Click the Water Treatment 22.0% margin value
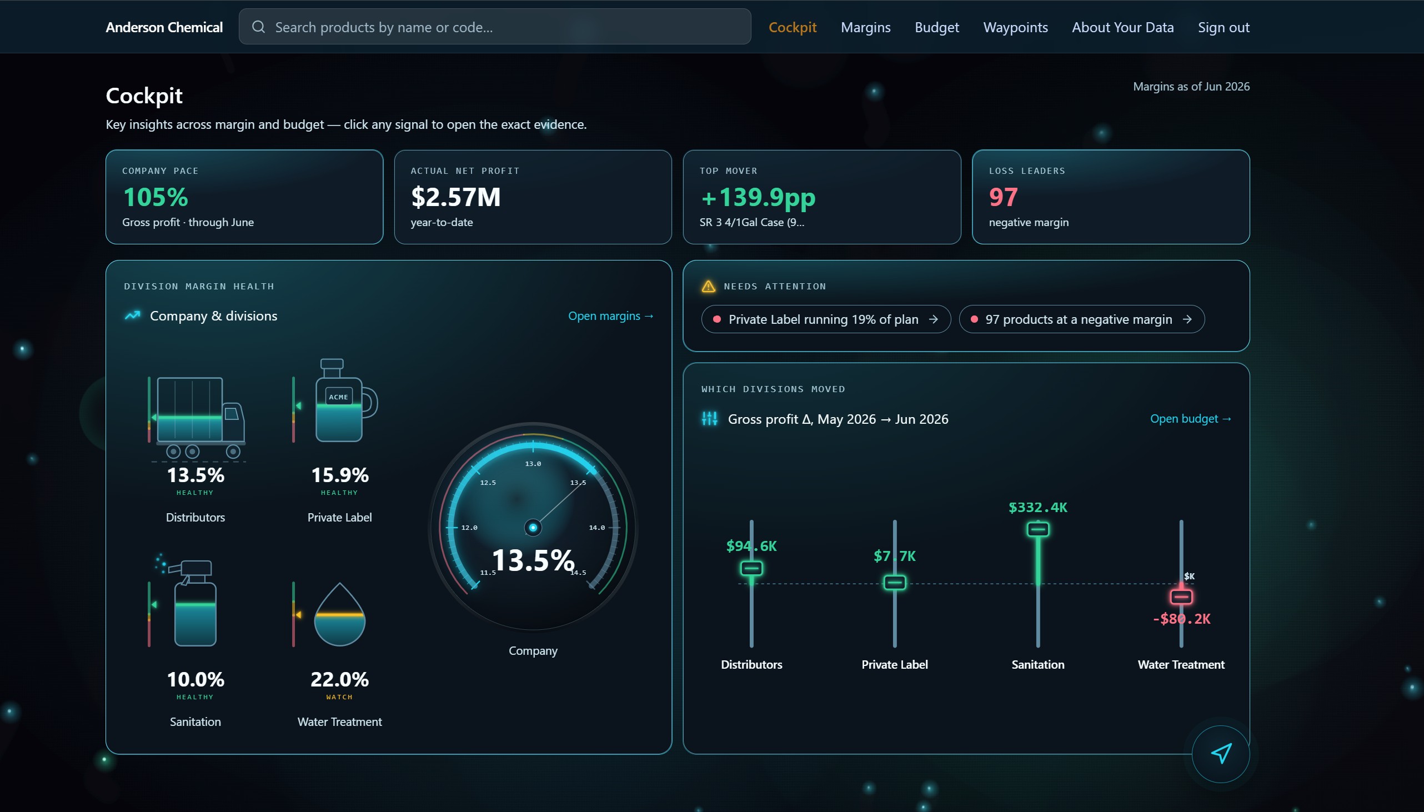Screen dimensions: 1424x812 (x=339, y=679)
